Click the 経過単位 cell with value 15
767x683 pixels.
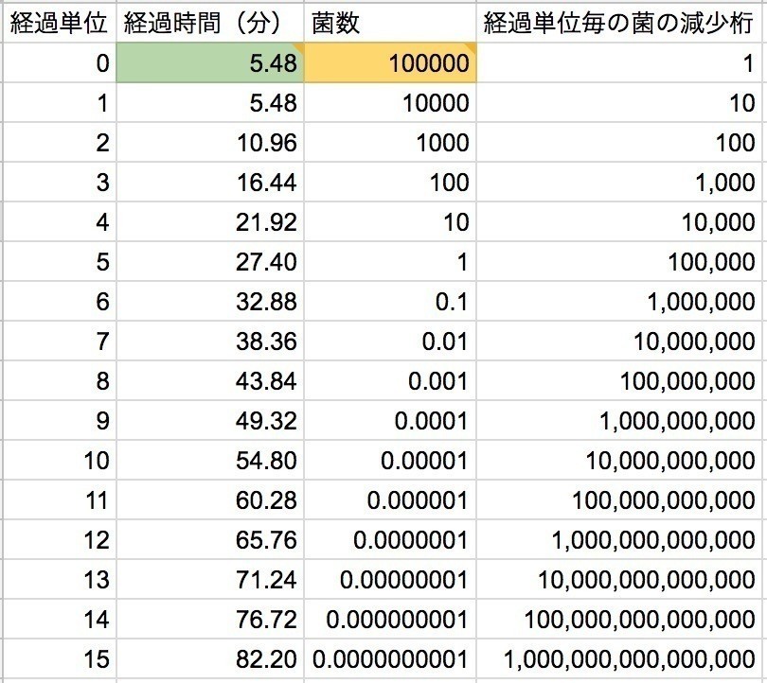point(60,658)
